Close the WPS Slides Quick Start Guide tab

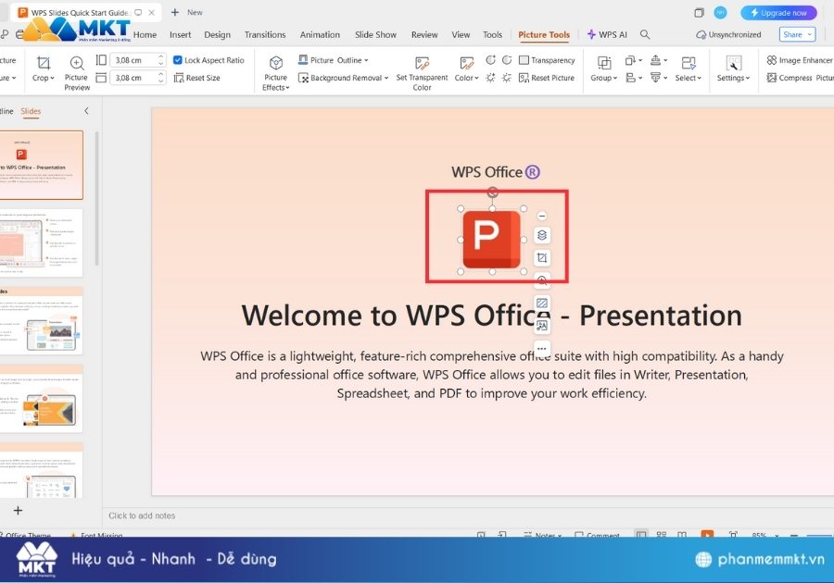coord(152,12)
